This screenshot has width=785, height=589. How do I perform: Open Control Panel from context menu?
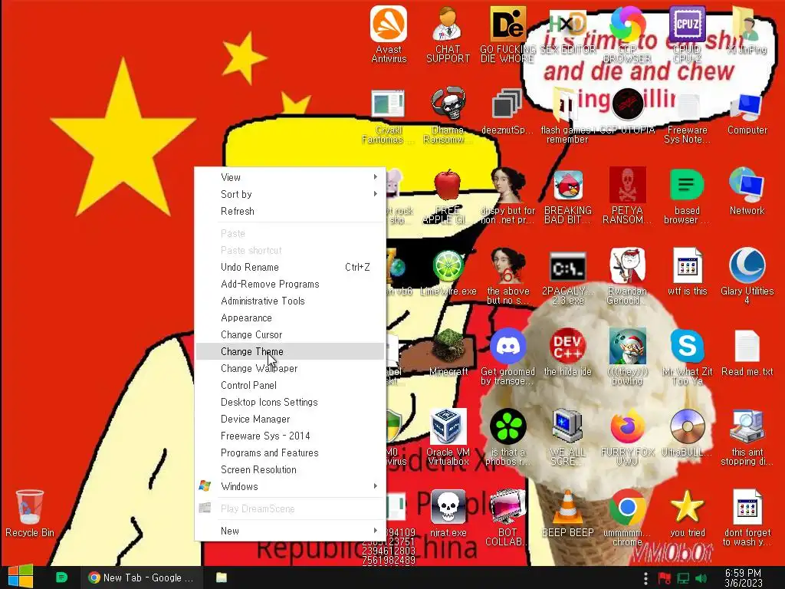290,385
